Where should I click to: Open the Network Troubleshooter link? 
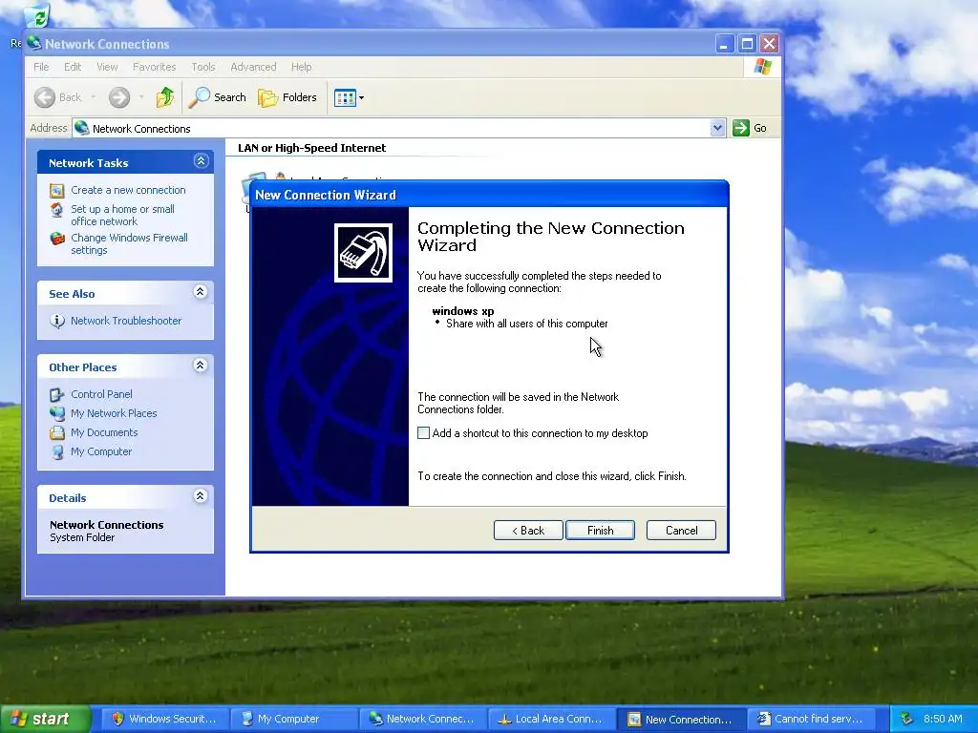tap(126, 321)
